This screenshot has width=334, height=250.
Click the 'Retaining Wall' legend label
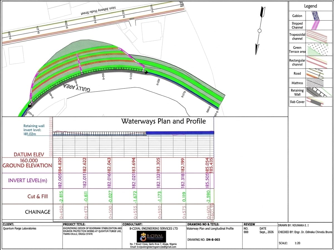click(x=297, y=92)
